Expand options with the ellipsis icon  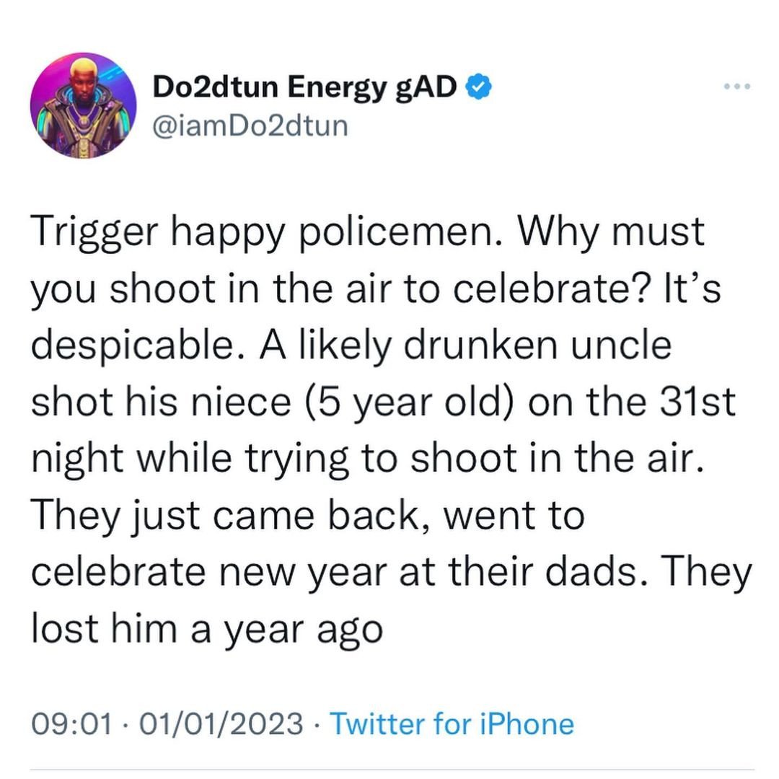click(737, 84)
